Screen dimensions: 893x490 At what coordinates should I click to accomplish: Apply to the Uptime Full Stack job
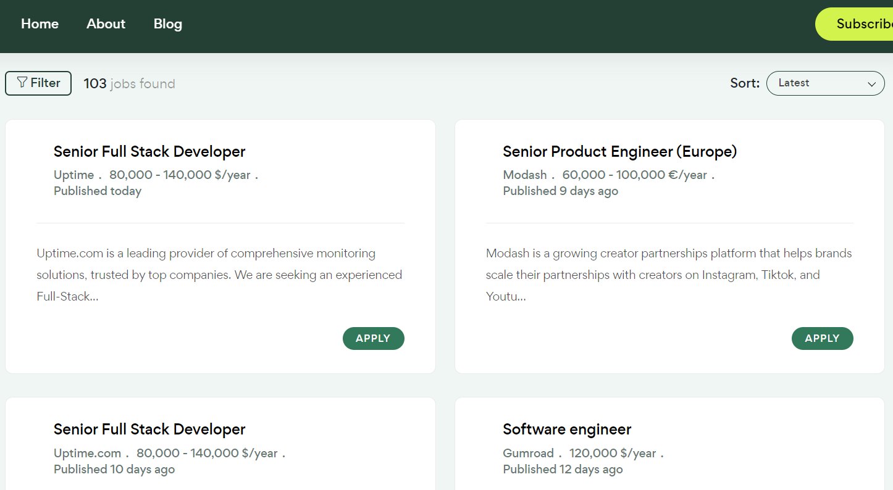point(373,338)
